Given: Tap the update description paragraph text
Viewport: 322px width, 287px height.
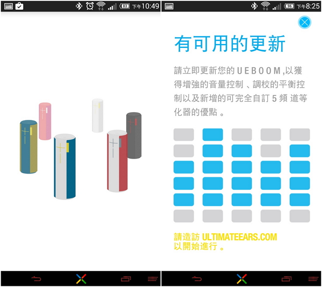Looking at the screenshot, I should click(x=240, y=91).
